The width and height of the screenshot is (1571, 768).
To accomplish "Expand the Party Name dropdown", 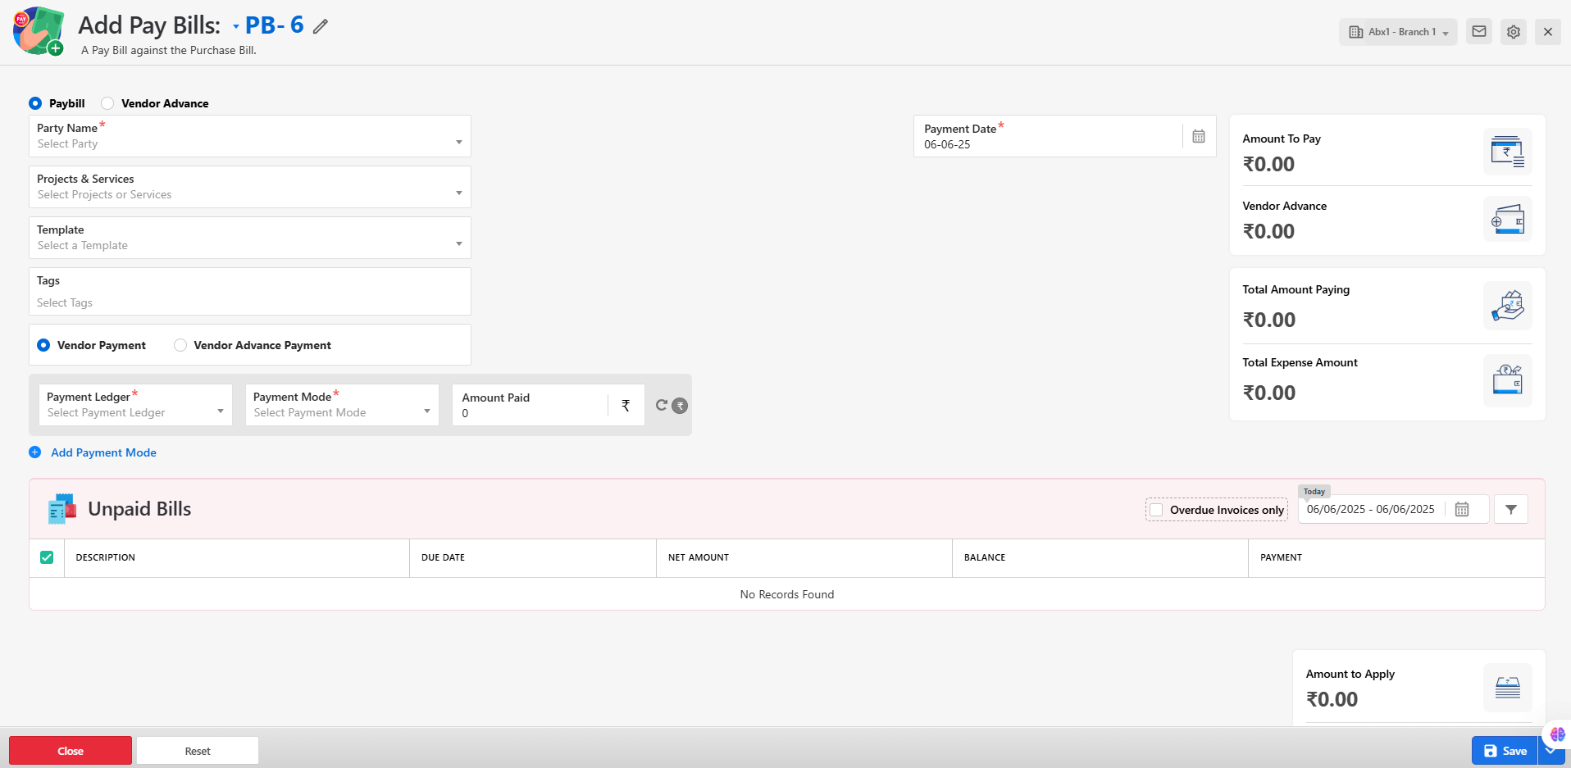I will point(249,136).
